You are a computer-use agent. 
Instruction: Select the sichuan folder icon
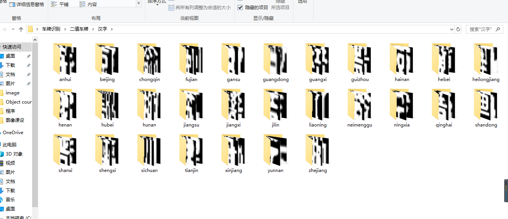(x=149, y=150)
